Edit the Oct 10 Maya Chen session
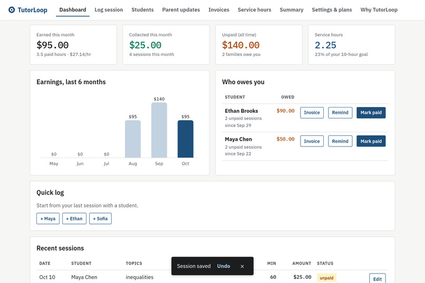Screen dimensions: 425x283 point(378,279)
